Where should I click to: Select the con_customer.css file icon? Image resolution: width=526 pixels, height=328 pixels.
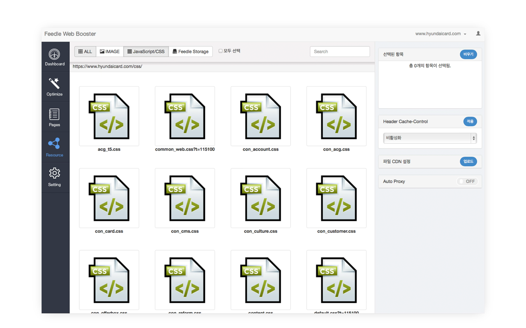click(336, 198)
